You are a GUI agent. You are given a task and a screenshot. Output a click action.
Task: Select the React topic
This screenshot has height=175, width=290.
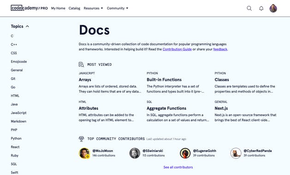[x=15, y=147]
